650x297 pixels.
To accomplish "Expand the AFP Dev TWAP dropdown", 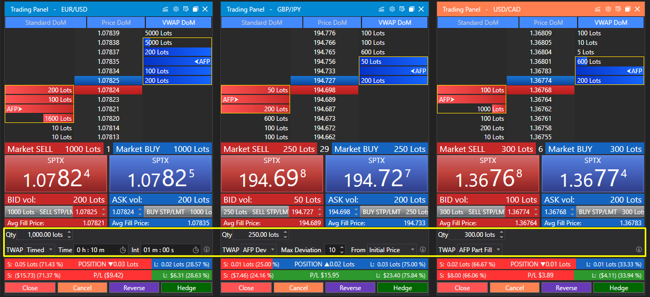I will pos(258,250).
